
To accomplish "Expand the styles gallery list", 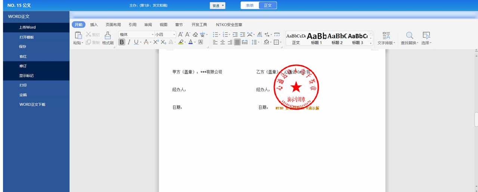I will click(x=371, y=44).
